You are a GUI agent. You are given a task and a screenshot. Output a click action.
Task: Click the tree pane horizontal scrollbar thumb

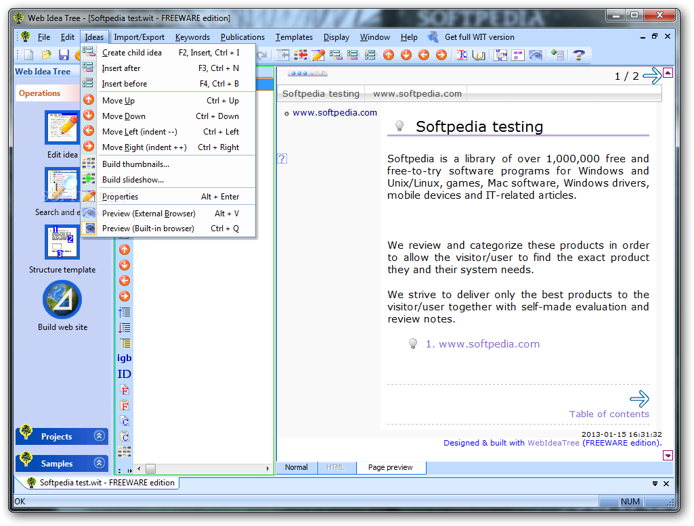coord(150,469)
